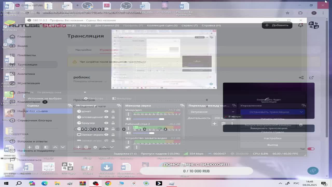Image resolution: width=332 pixels, height=187 pixels.
Task: Open Док-панели (D) menu in OBS
Action: click(x=107, y=25)
